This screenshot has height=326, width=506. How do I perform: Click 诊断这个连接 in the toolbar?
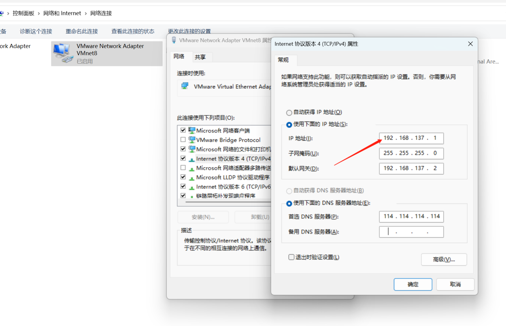(36, 31)
